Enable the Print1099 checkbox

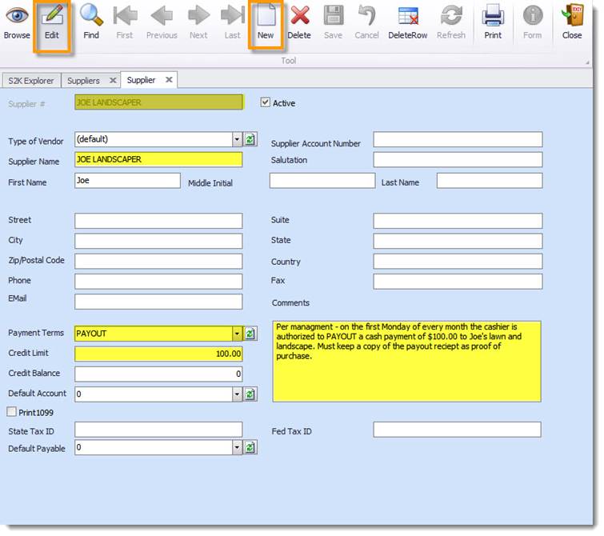click(x=12, y=412)
